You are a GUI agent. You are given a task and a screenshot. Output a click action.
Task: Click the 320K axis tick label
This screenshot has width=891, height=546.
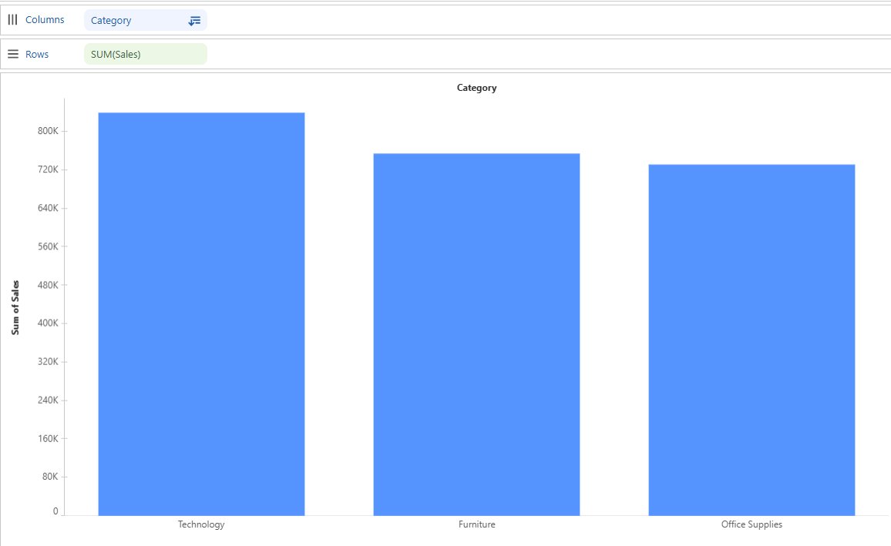49,361
